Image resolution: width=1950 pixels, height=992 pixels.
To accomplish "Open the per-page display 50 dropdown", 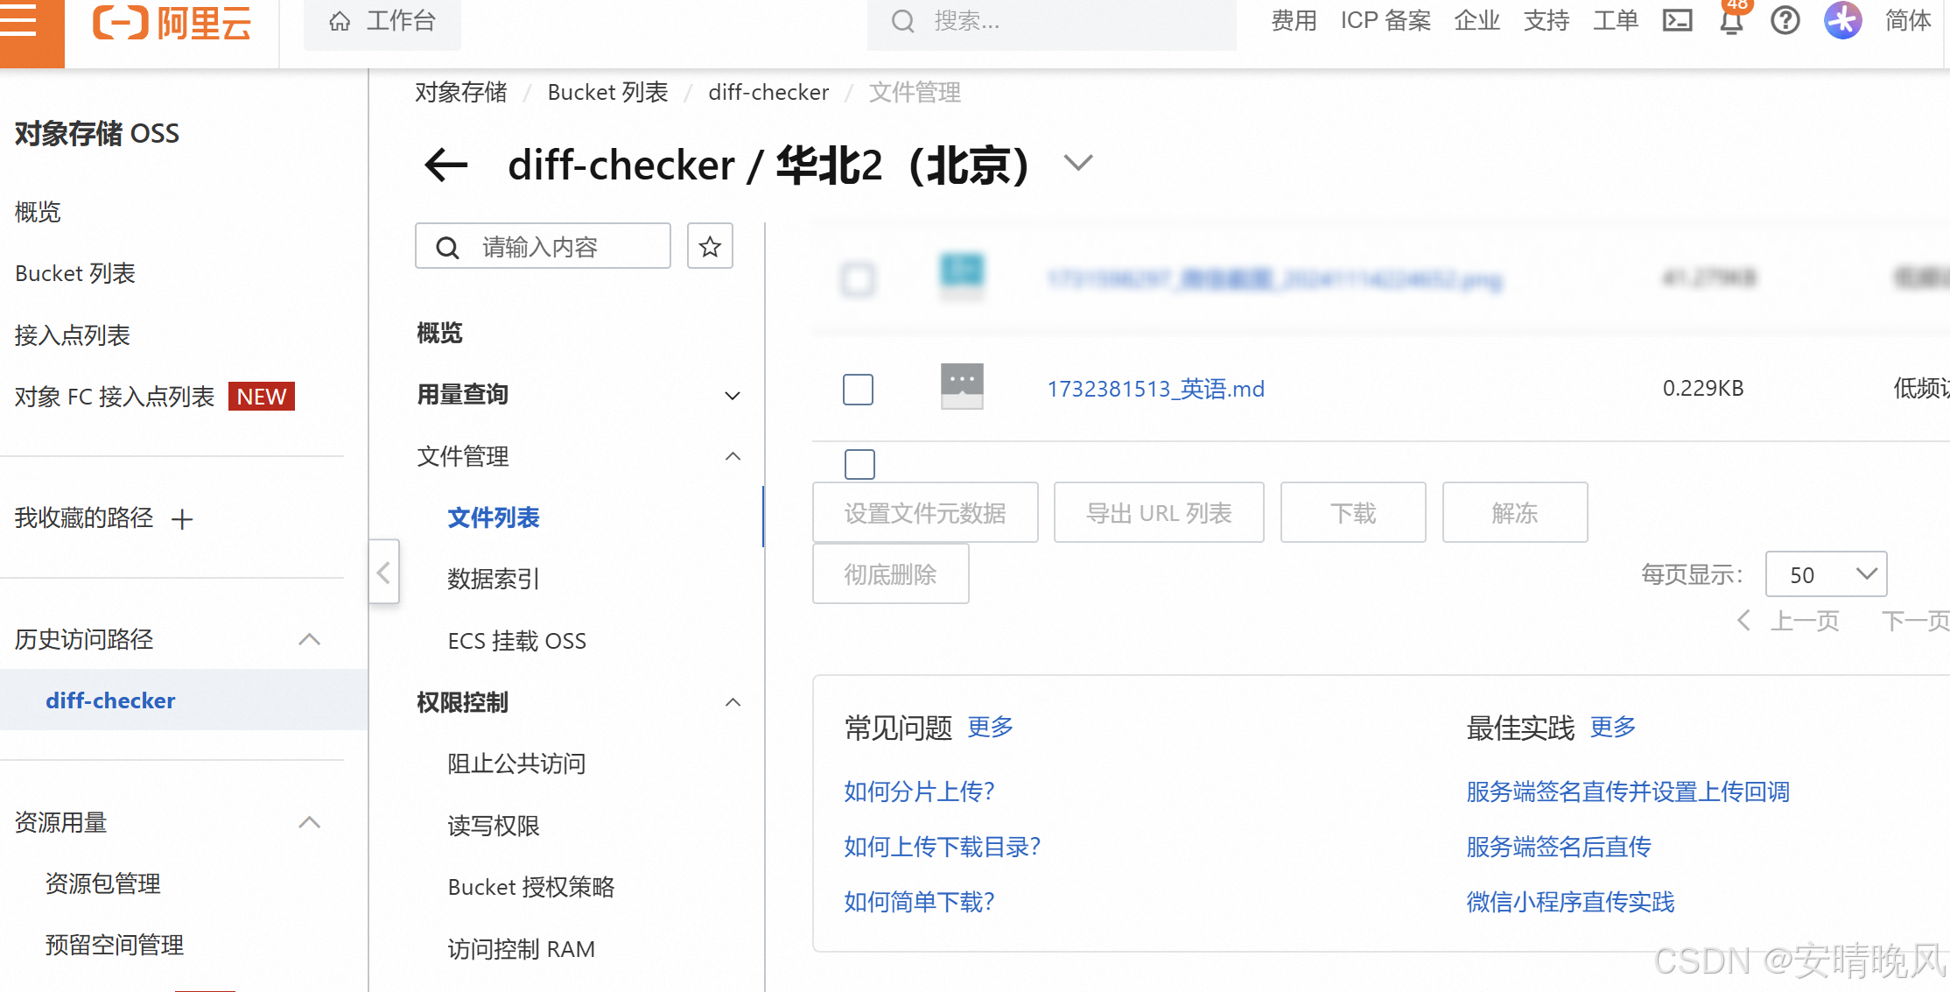I will (1826, 574).
